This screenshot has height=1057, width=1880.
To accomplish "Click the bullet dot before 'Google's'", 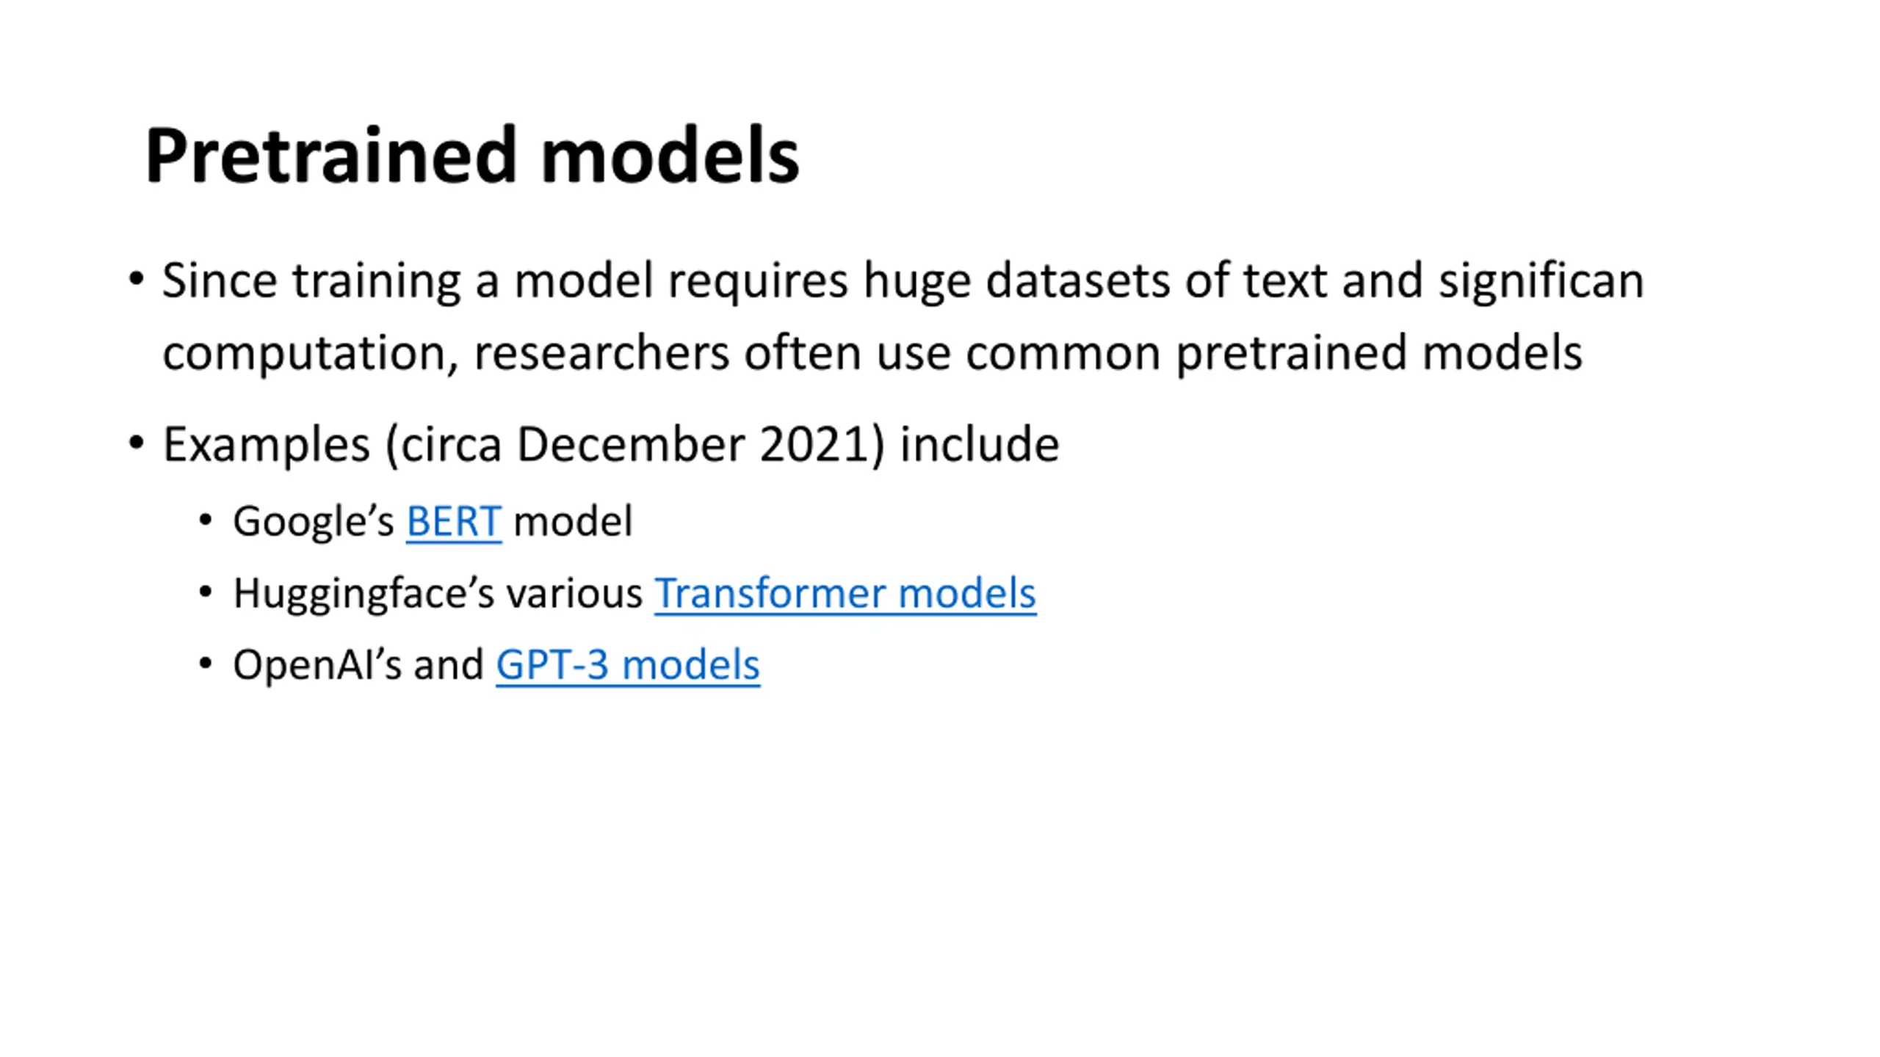I will pyautogui.click(x=206, y=520).
